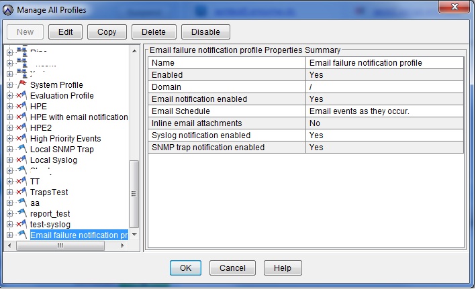Expand the report_test node

[x=9, y=214]
